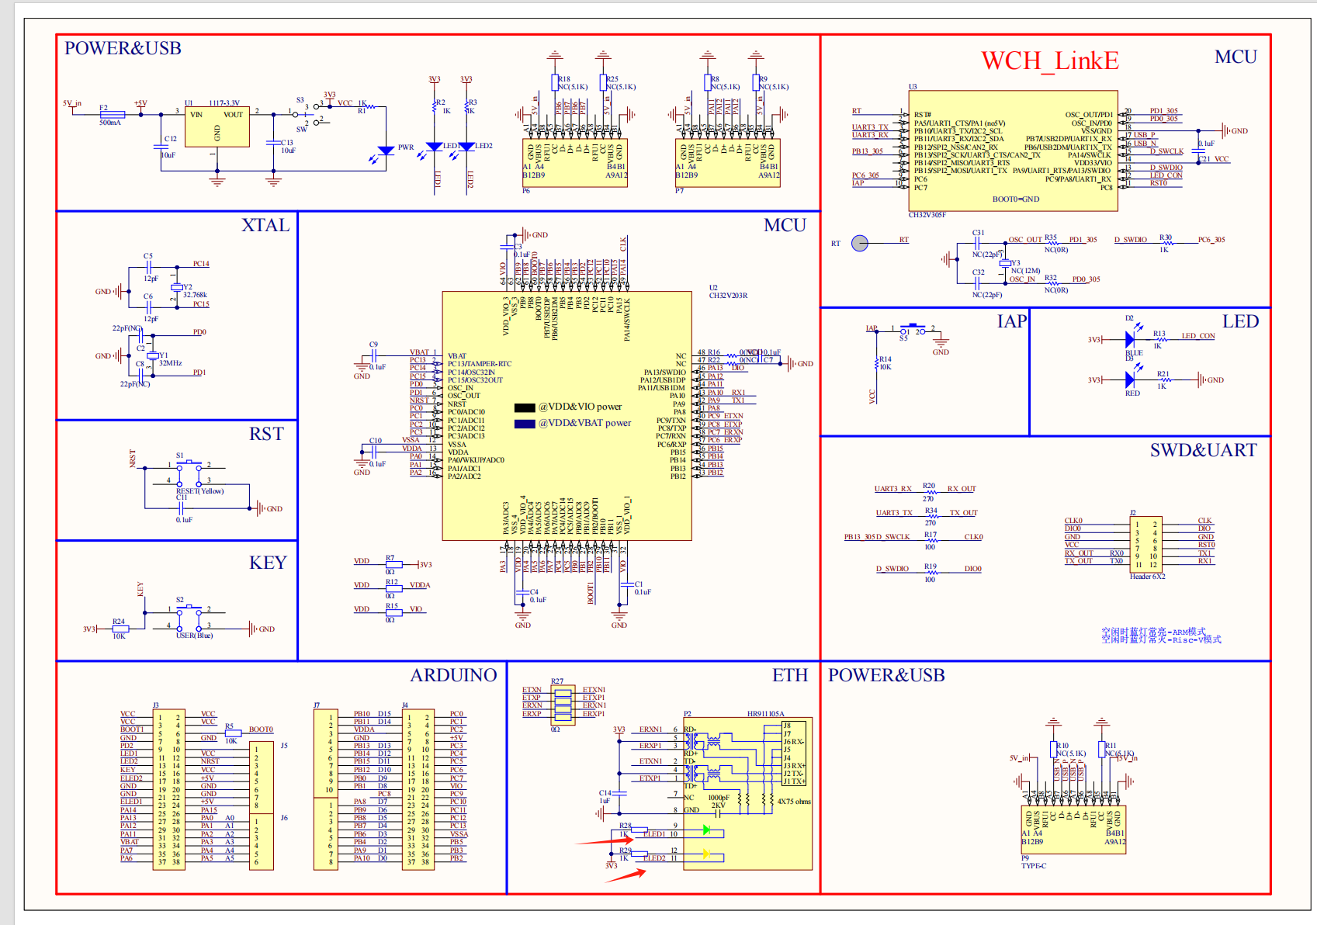Click the 32MHz crystal value
Image resolution: width=1317 pixels, height=925 pixels.
170,363
